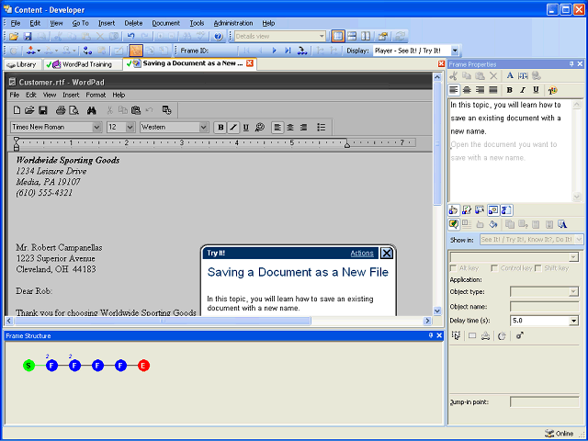Screen dimensions: 588x441
Task: Jump to the last frame in topic
Action: (288, 51)
